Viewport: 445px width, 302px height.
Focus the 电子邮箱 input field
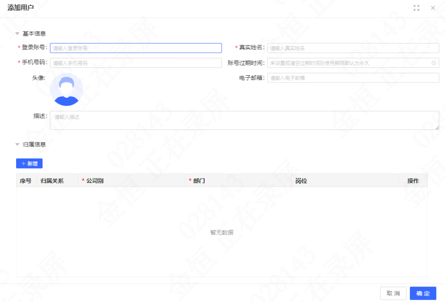coord(353,78)
